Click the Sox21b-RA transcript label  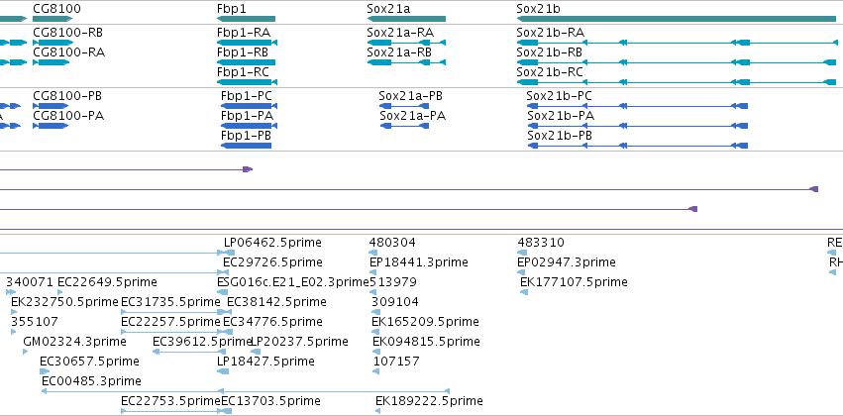point(550,33)
